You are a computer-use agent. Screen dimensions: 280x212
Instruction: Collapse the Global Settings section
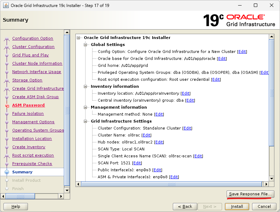85,45
